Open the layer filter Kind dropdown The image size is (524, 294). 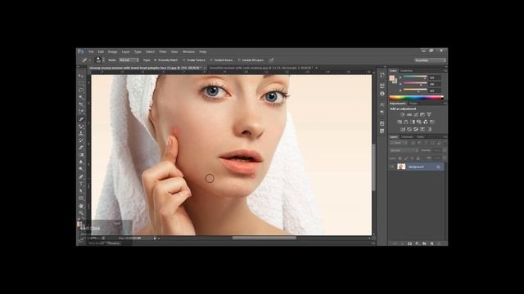point(399,143)
